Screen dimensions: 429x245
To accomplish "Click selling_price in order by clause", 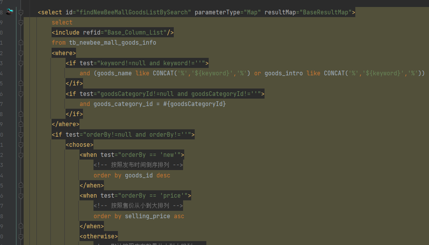I will 147,216.
